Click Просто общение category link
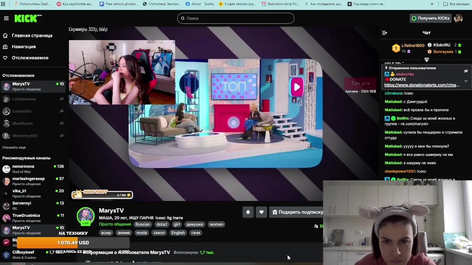472x265 pixels. (115, 224)
